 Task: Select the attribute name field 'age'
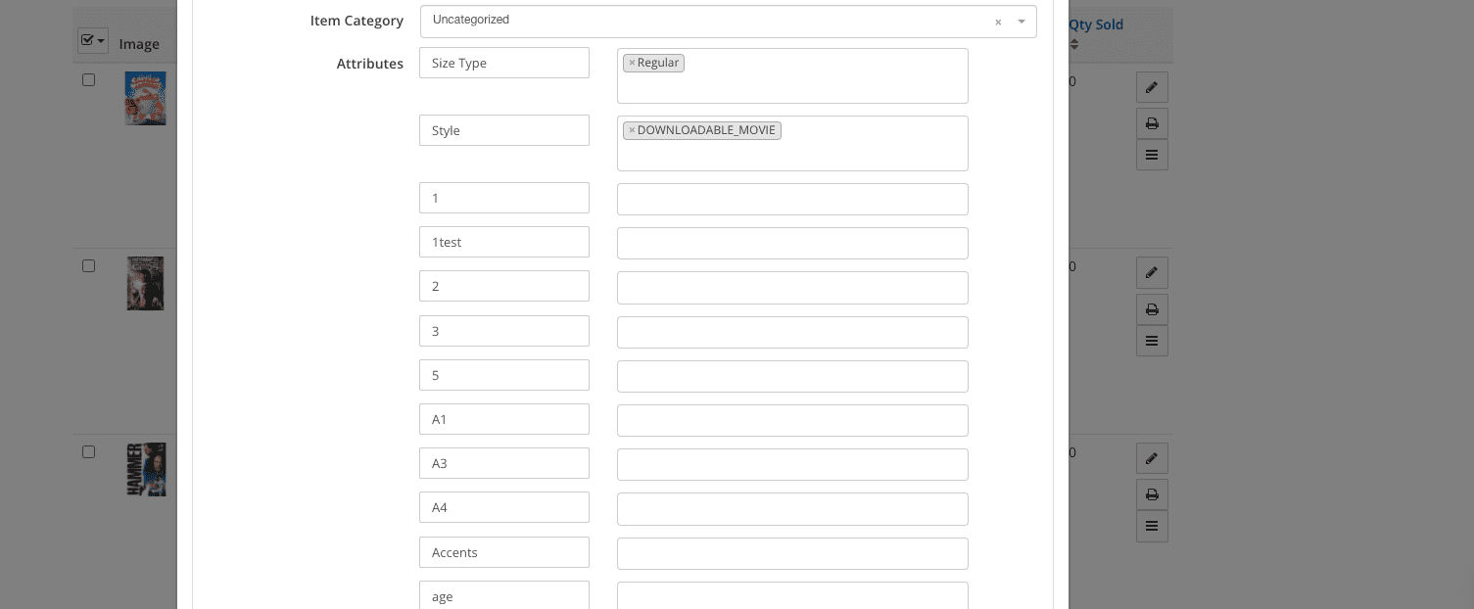click(504, 594)
